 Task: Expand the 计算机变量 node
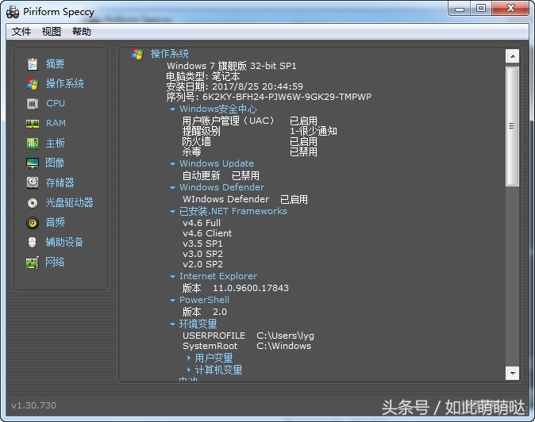tap(189, 370)
